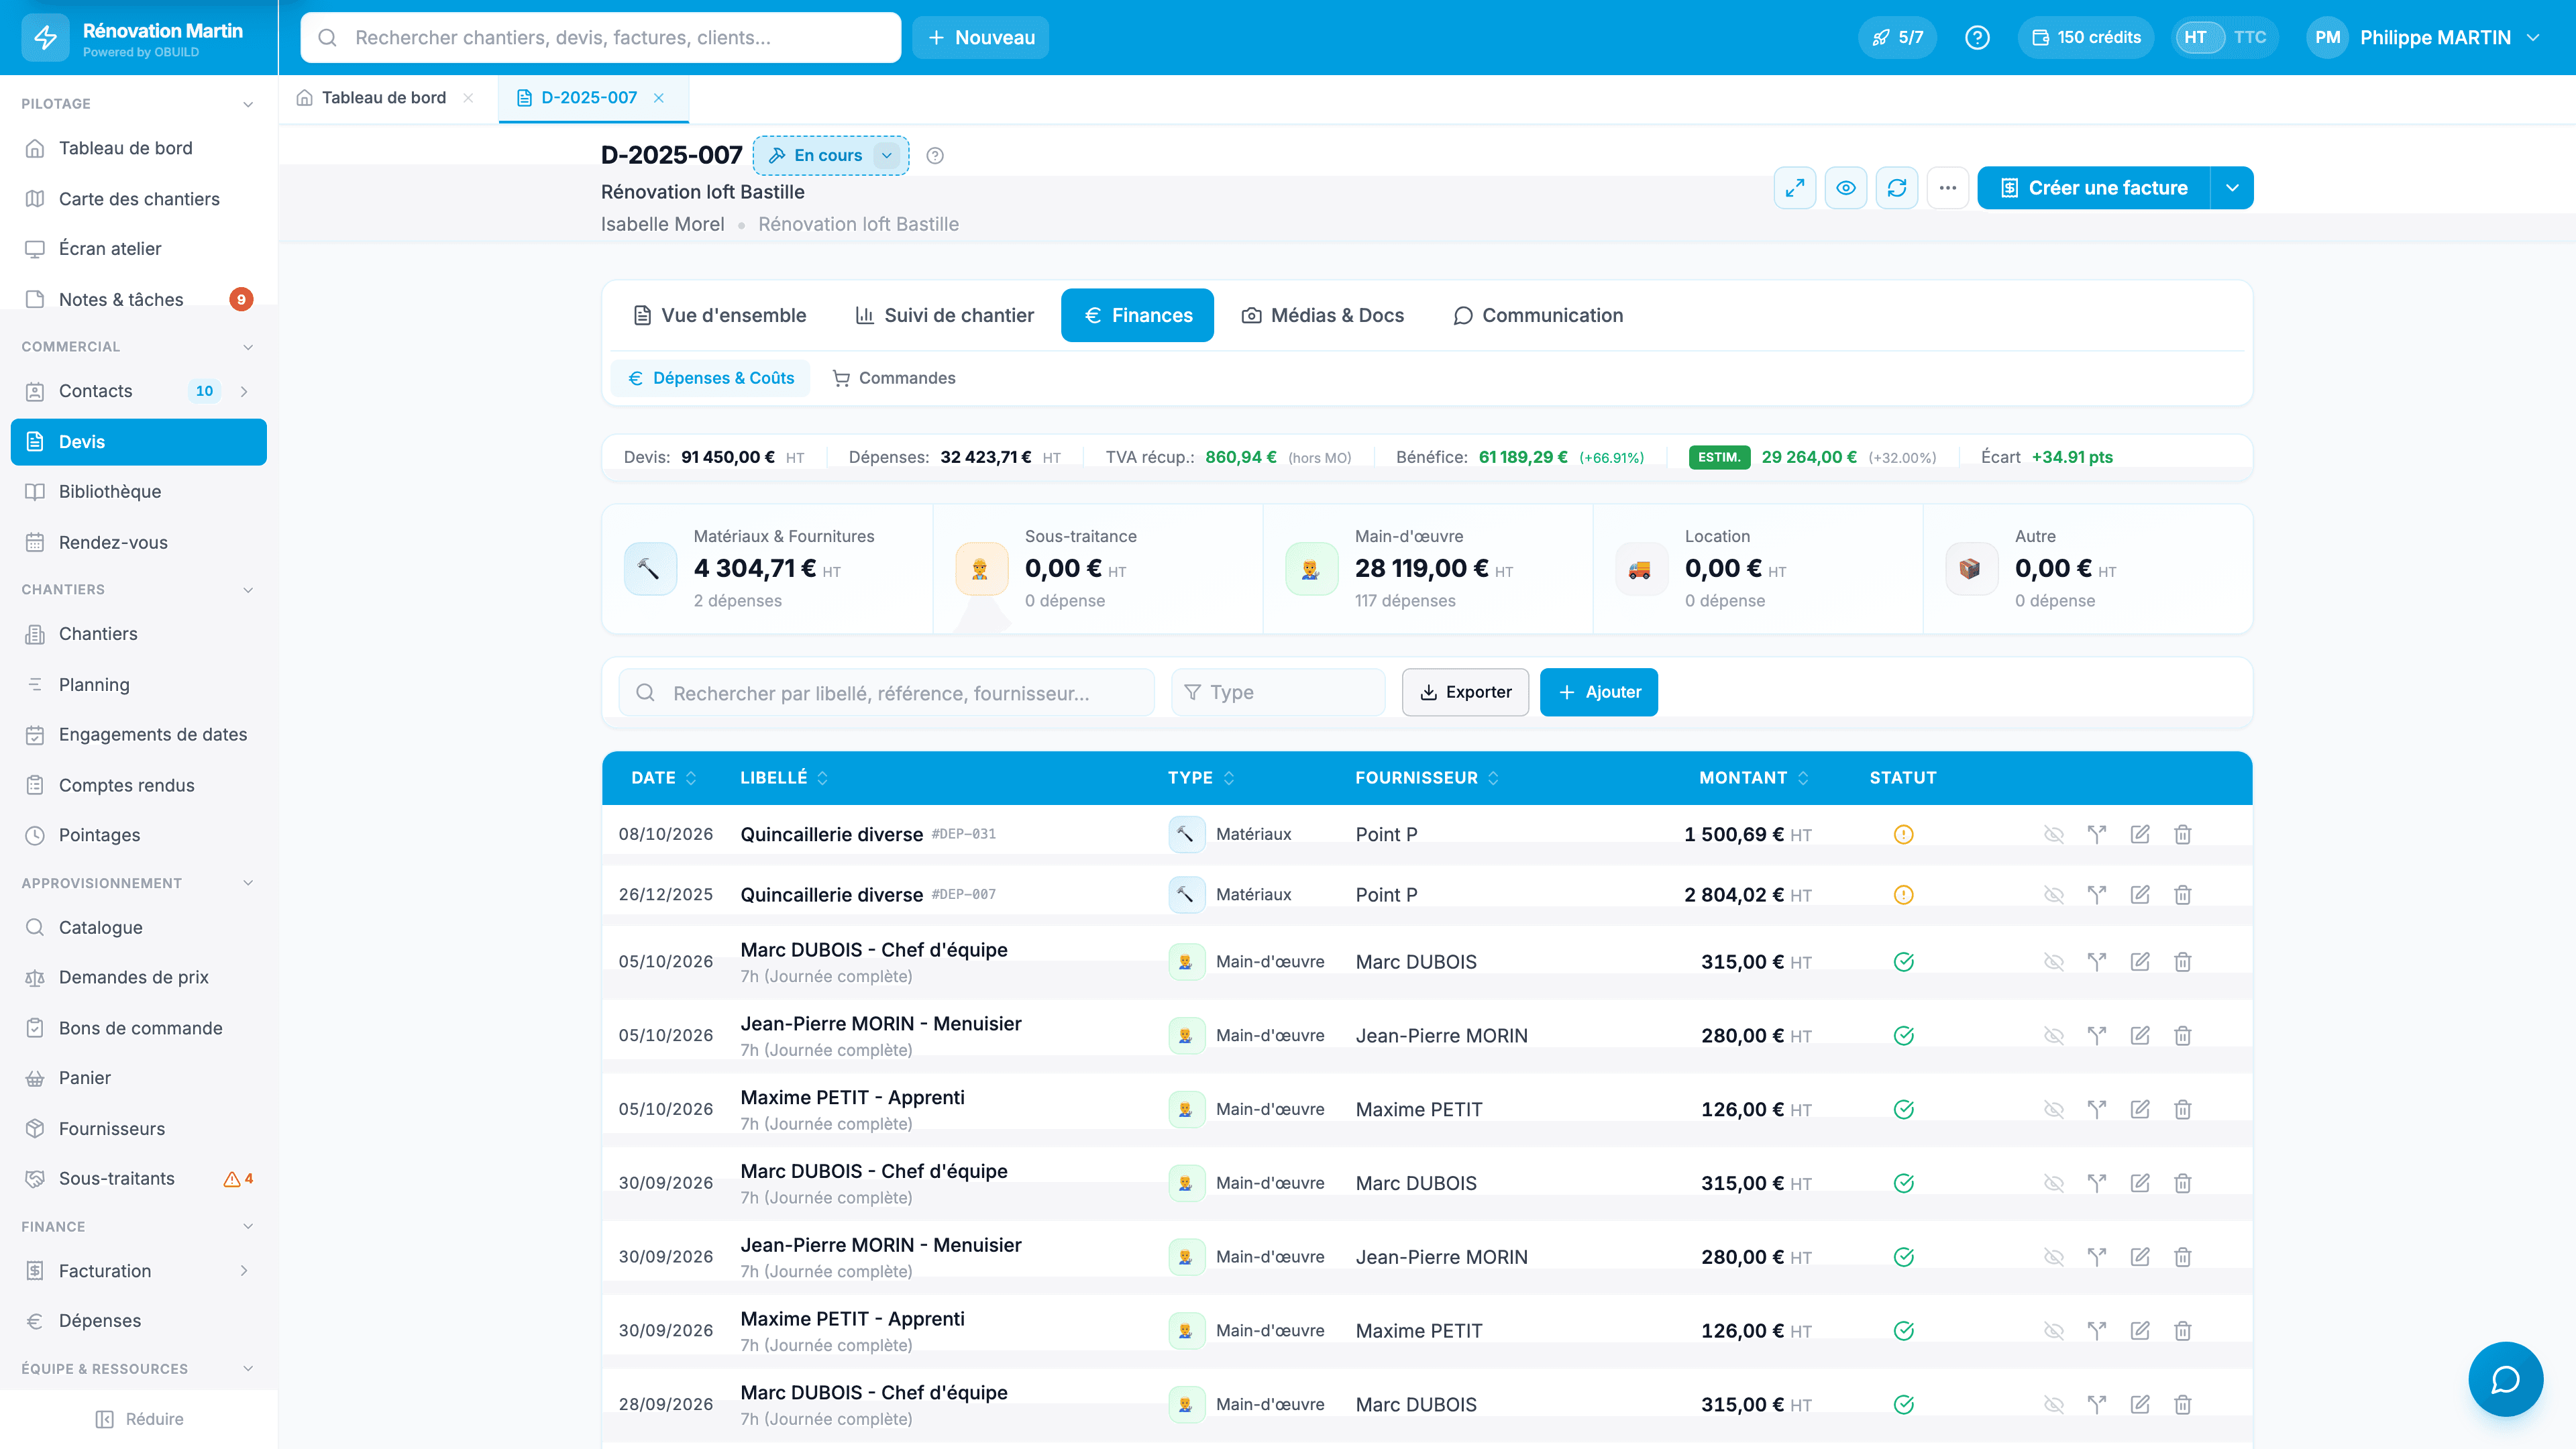Open the help question mark in top bar

[x=1977, y=37]
